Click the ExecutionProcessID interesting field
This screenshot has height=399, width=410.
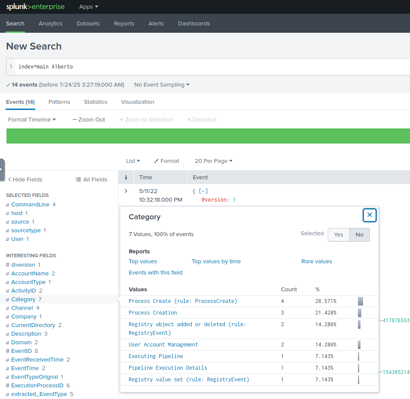(x=37, y=386)
